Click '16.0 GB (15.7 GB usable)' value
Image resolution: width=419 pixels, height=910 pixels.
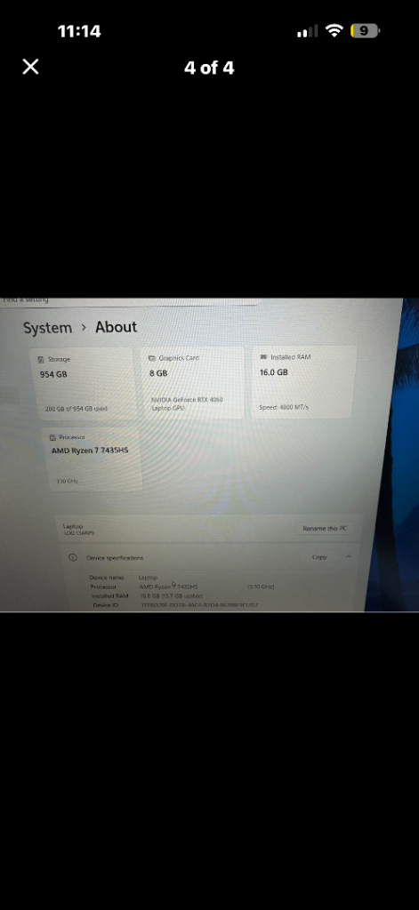click(171, 596)
